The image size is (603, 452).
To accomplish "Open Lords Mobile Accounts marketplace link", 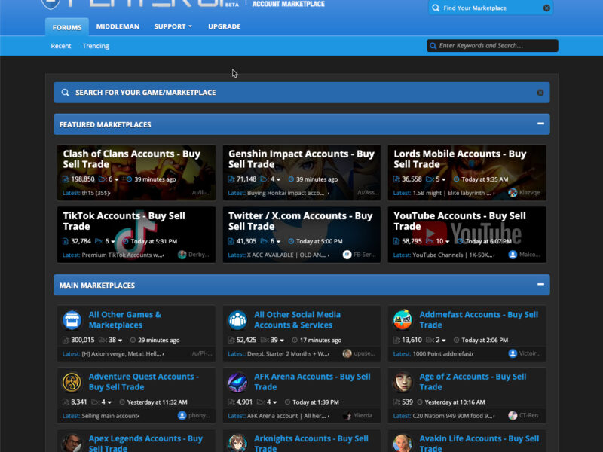I will [459, 158].
